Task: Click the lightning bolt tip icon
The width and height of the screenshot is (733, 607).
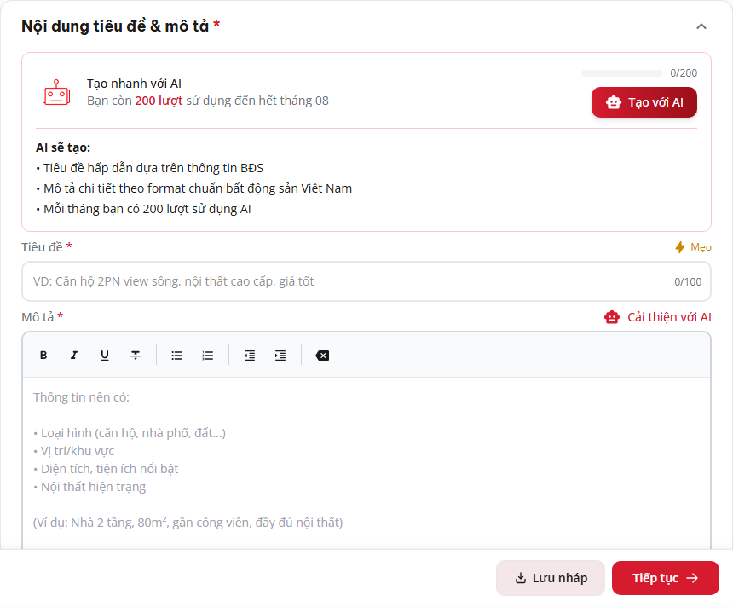Action: coord(680,247)
